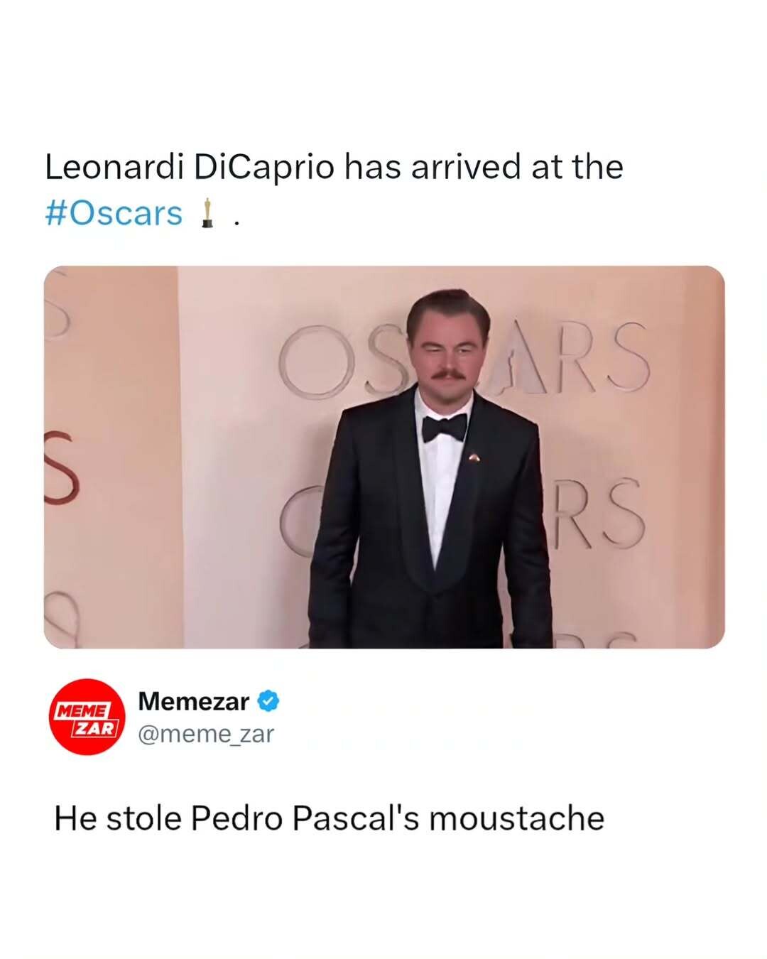Select the moustache caption text
Screen dimensions: 767x959
click(329, 818)
